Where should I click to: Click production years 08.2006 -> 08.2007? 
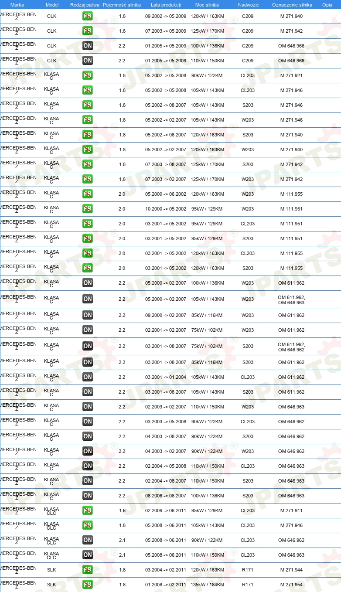point(166,496)
